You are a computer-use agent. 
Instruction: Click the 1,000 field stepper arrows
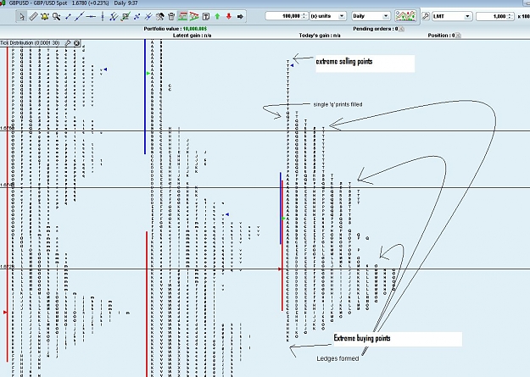coord(510,16)
